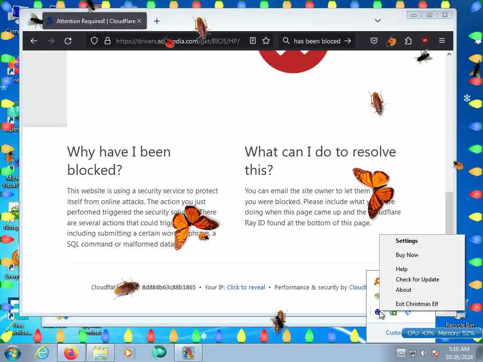Click the CPU and Memory usage widget
The height and width of the screenshot is (362, 483).
click(441, 333)
